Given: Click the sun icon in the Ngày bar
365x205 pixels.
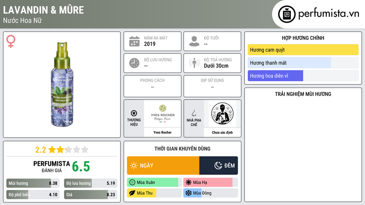Looking at the screenshot, I should point(134,165).
